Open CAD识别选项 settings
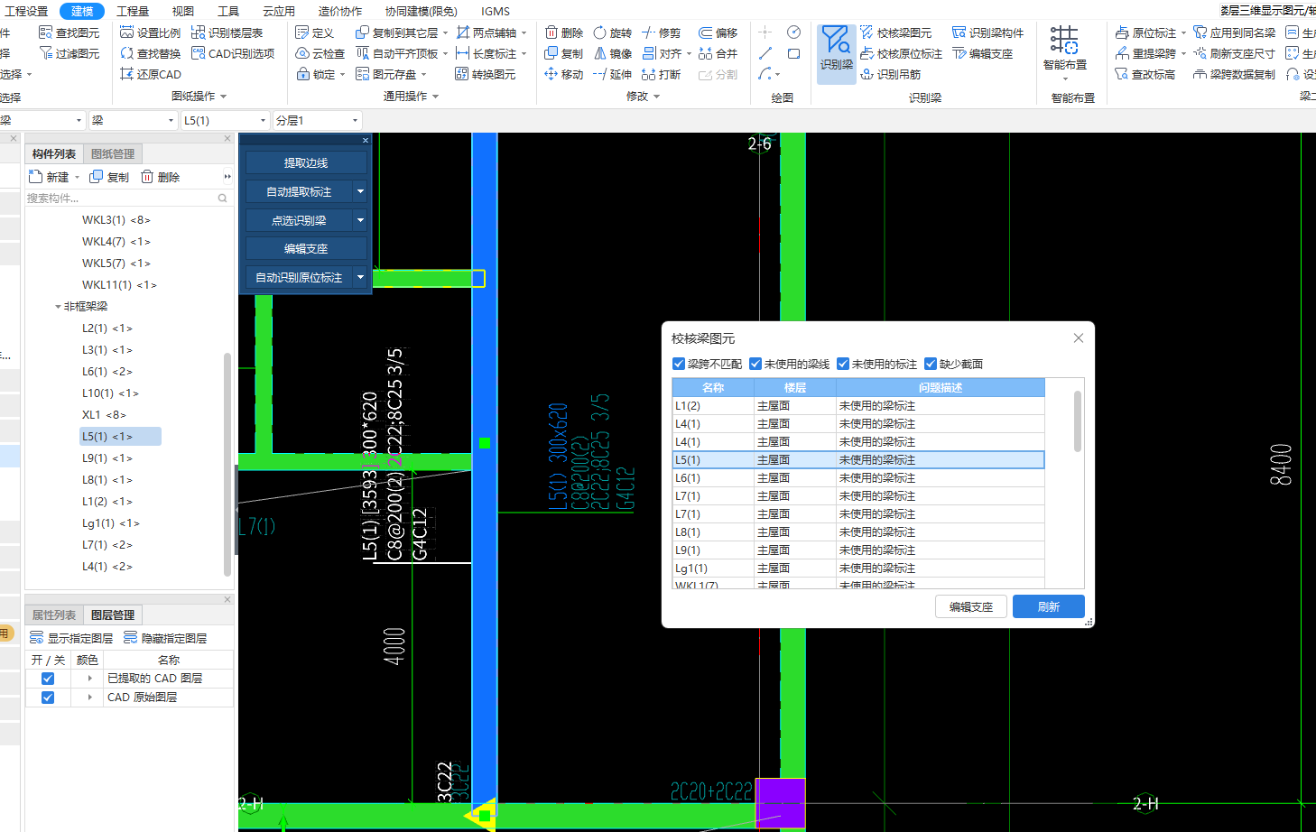1316x832 pixels. coord(233,53)
